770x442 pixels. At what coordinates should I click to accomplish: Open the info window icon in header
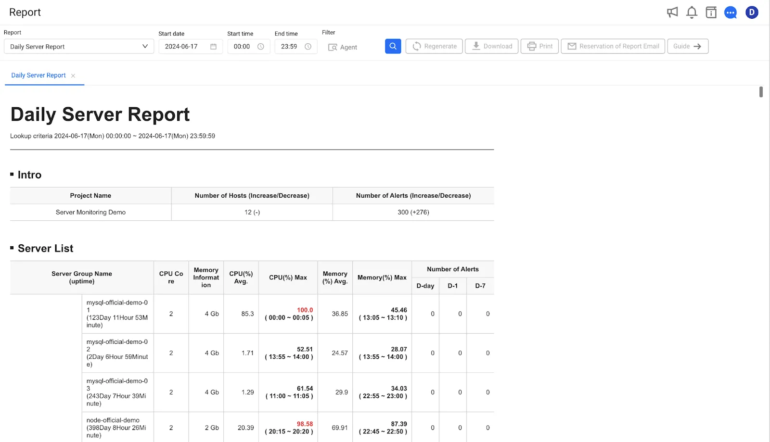[x=711, y=13]
